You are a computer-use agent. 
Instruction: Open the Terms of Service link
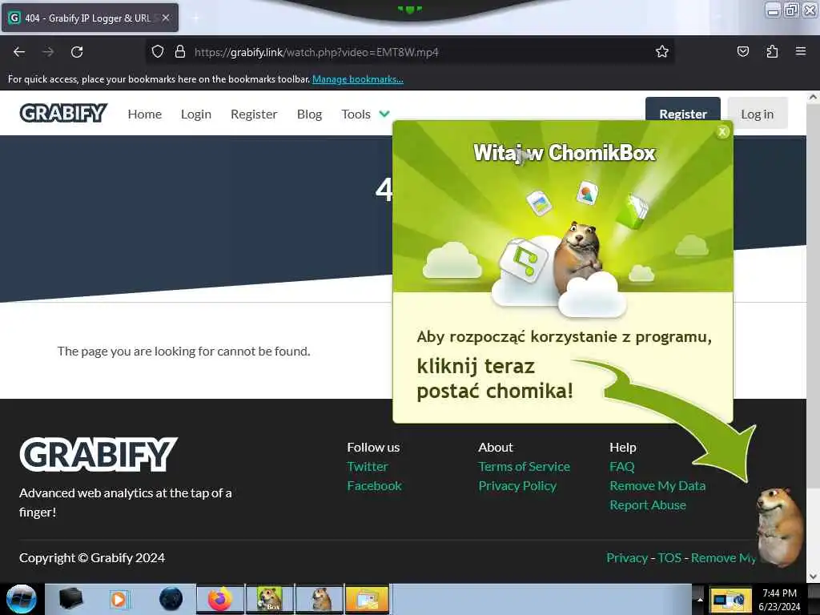[x=524, y=467]
